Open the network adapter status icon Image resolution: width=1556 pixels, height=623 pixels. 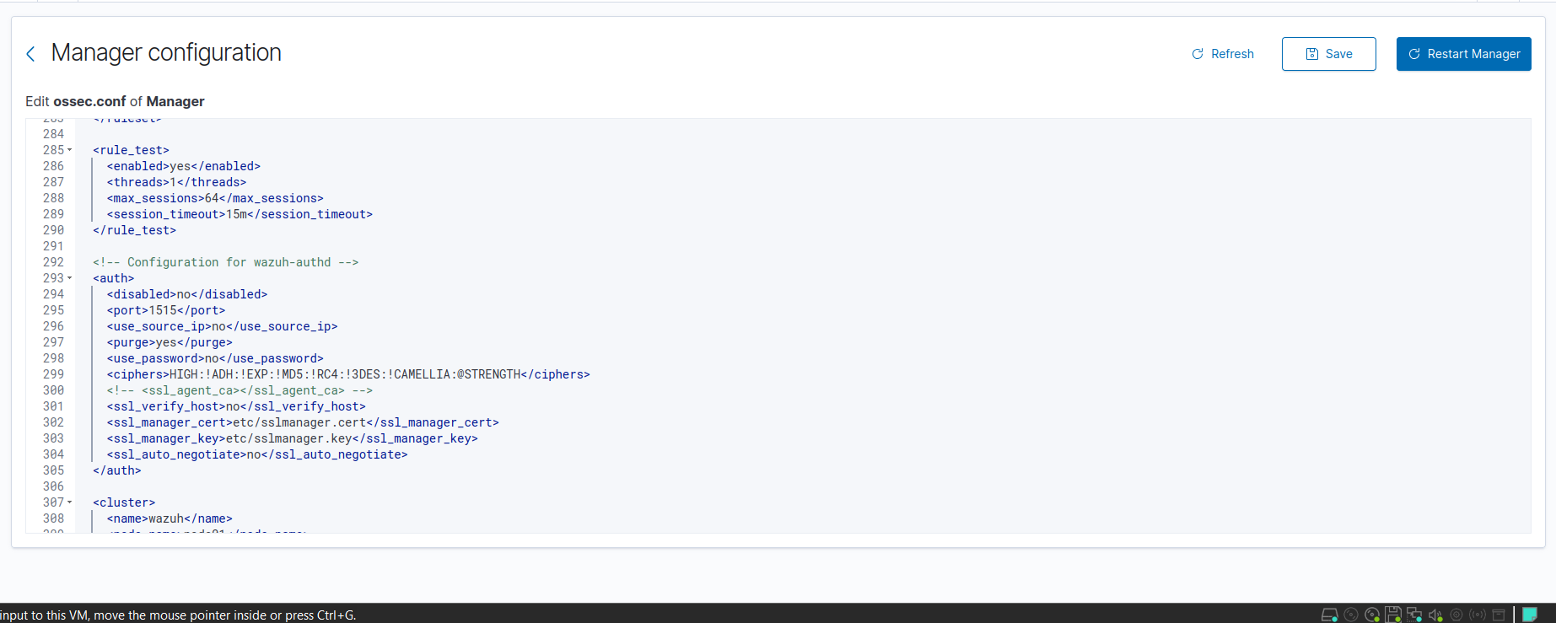coord(1414,615)
